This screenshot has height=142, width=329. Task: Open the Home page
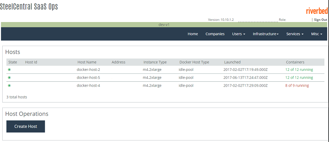pos(192,34)
